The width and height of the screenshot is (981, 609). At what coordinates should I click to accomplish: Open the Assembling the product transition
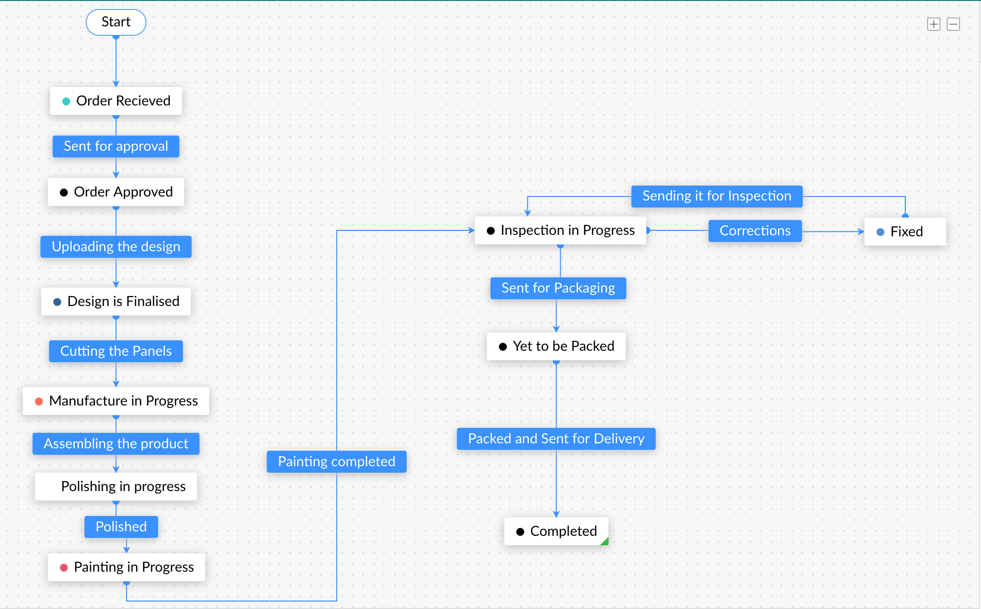coord(116,444)
